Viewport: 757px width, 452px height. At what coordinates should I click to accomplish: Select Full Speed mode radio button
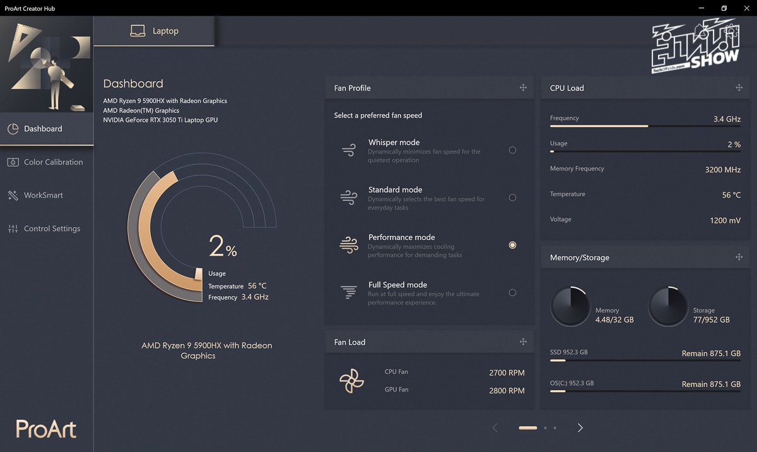click(x=512, y=292)
